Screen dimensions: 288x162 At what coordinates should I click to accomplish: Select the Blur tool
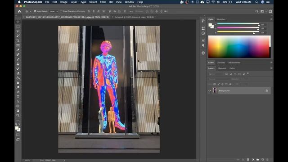tap(18, 83)
